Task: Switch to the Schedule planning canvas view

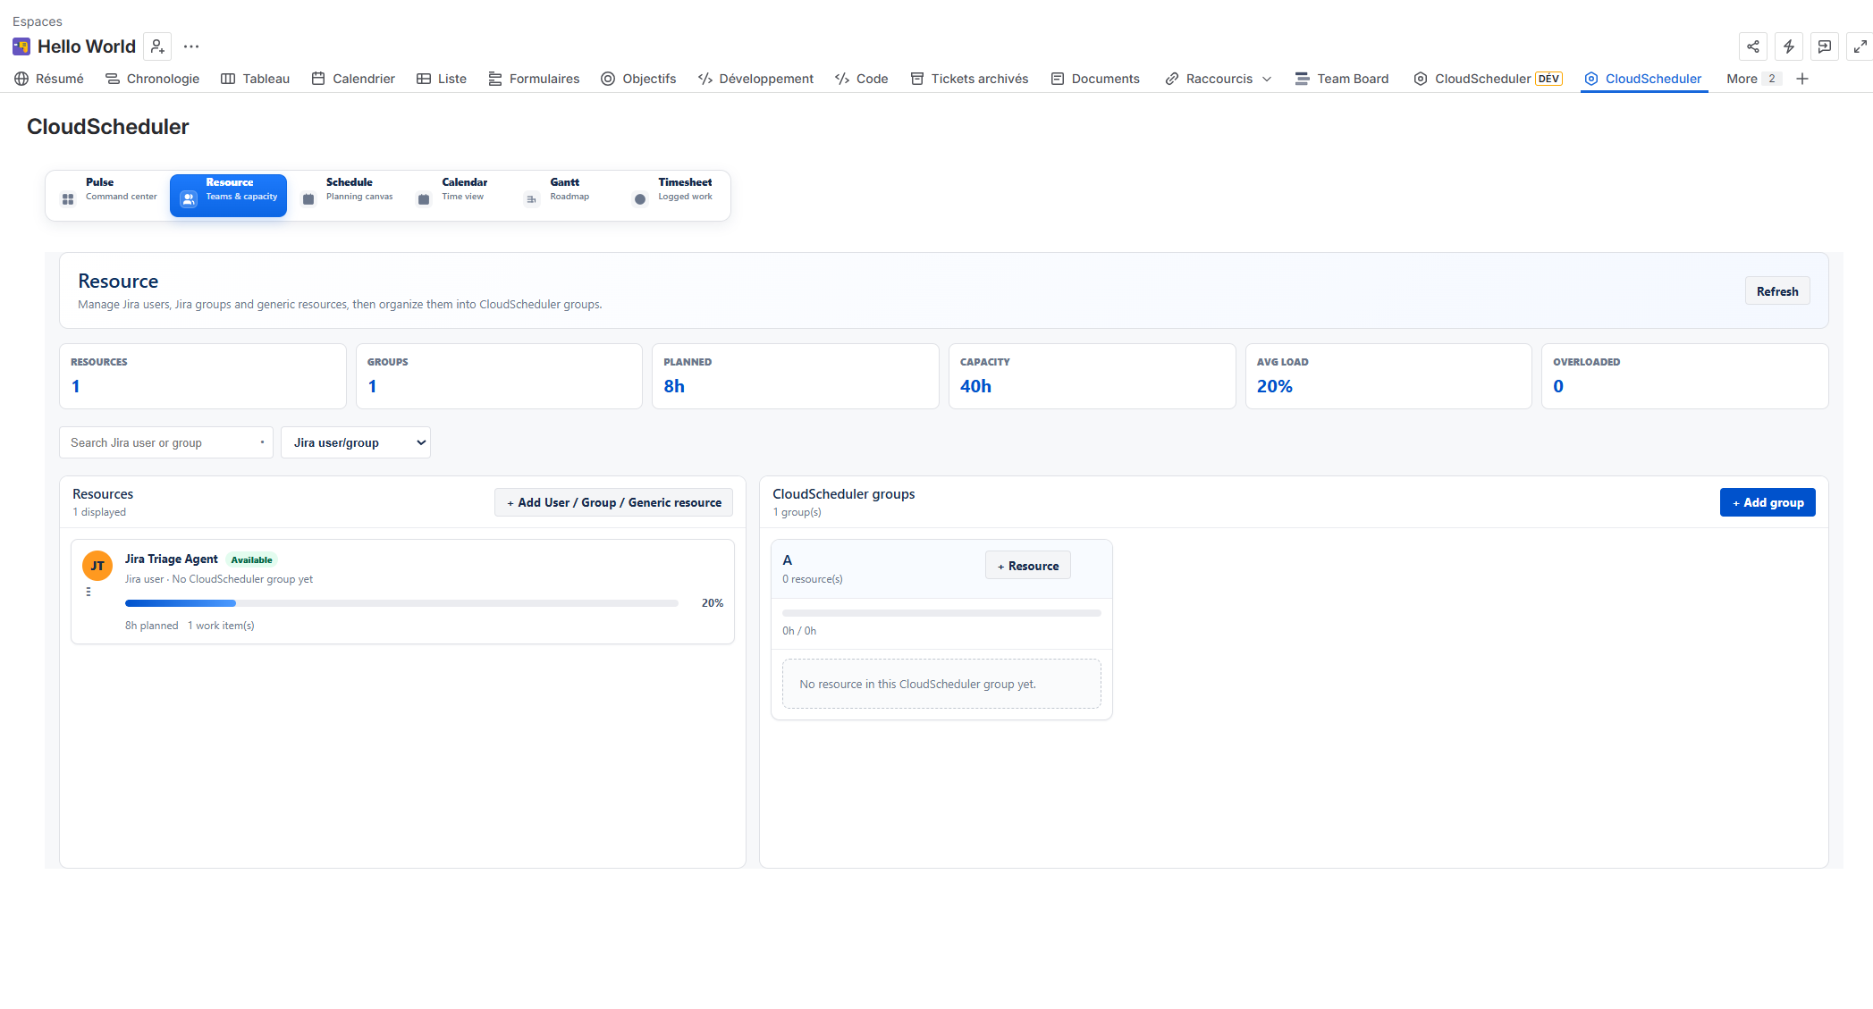Action: [349, 195]
